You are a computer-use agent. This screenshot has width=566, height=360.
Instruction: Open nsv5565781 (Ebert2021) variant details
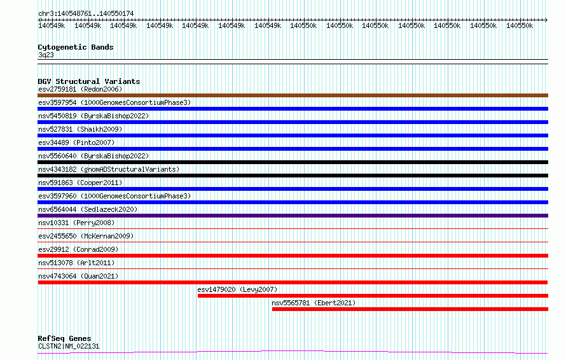point(314,303)
